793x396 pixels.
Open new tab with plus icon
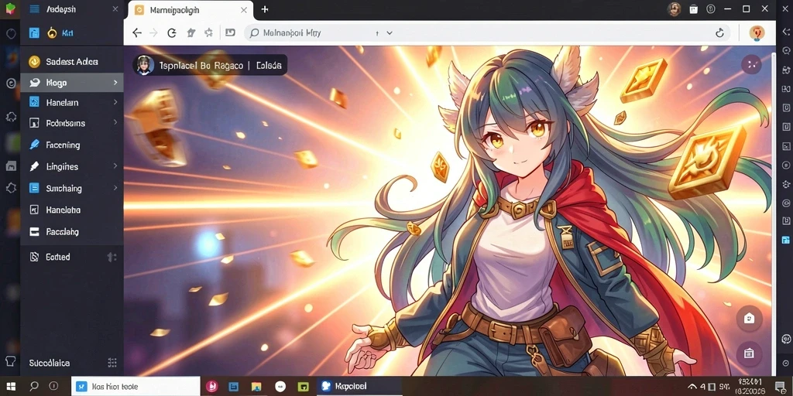(x=265, y=9)
